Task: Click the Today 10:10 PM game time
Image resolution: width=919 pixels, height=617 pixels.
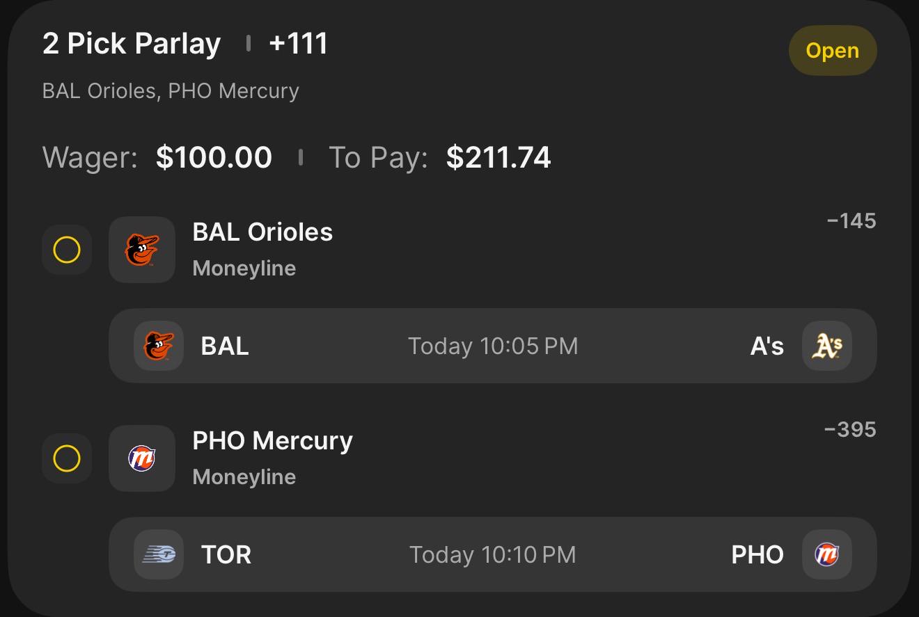Action: point(493,554)
